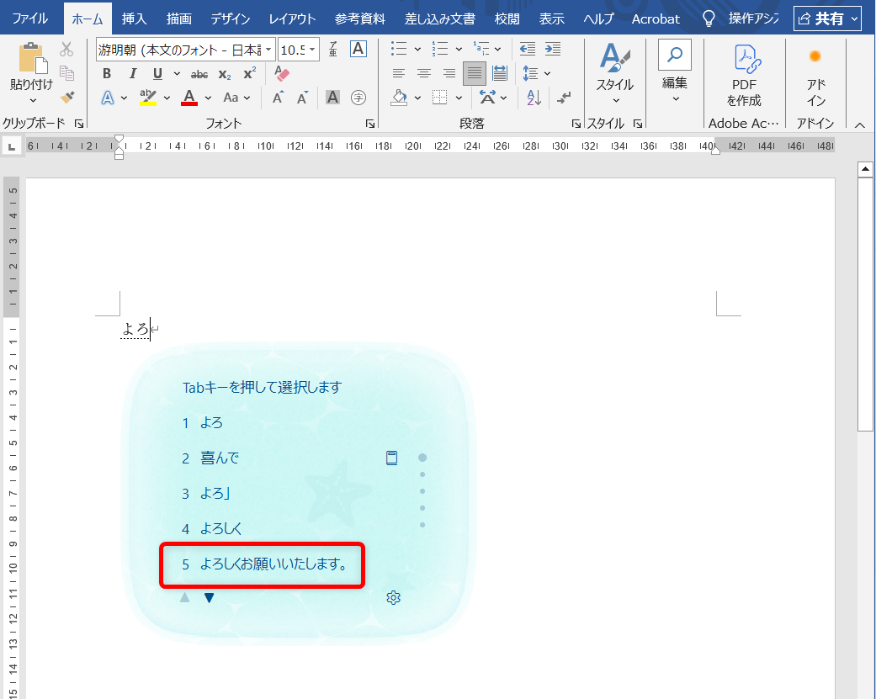The image size is (876, 699).
Task: Click the Clear All Formatting eraser icon
Action: point(282,73)
